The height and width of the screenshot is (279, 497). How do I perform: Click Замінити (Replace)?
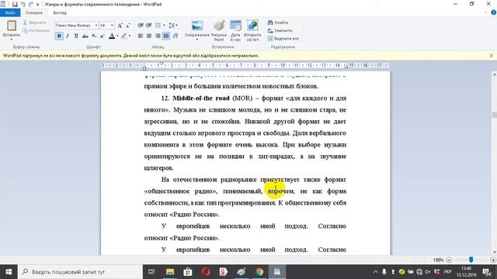coord(280,30)
